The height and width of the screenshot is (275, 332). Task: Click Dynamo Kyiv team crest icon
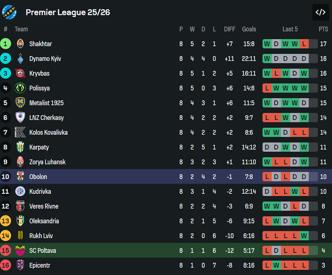click(20, 59)
